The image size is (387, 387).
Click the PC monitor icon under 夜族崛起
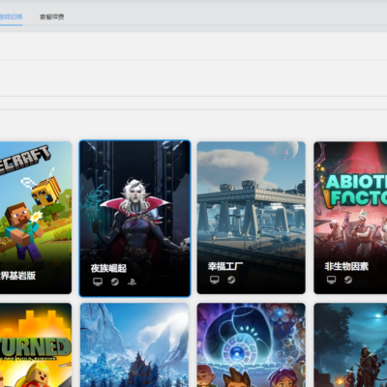click(98, 282)
